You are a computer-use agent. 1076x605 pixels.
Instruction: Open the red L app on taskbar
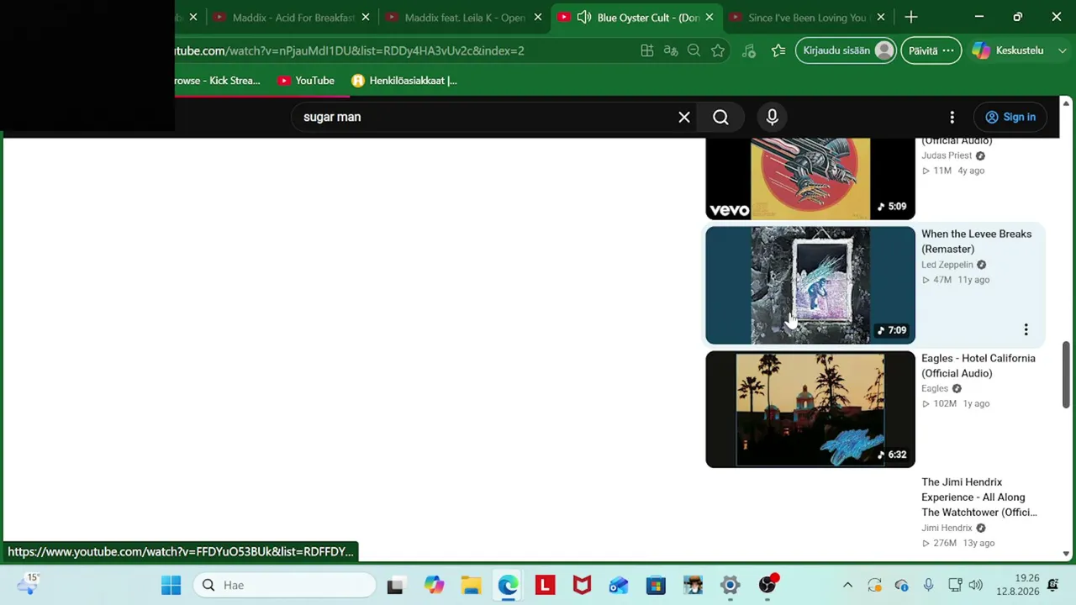[545, 585]
